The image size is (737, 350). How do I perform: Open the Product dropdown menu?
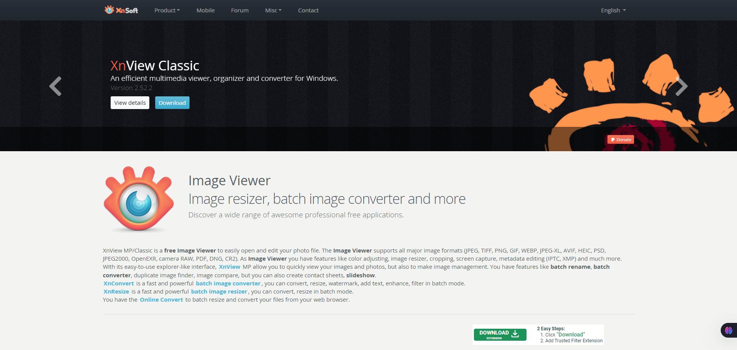click(167, 10)
